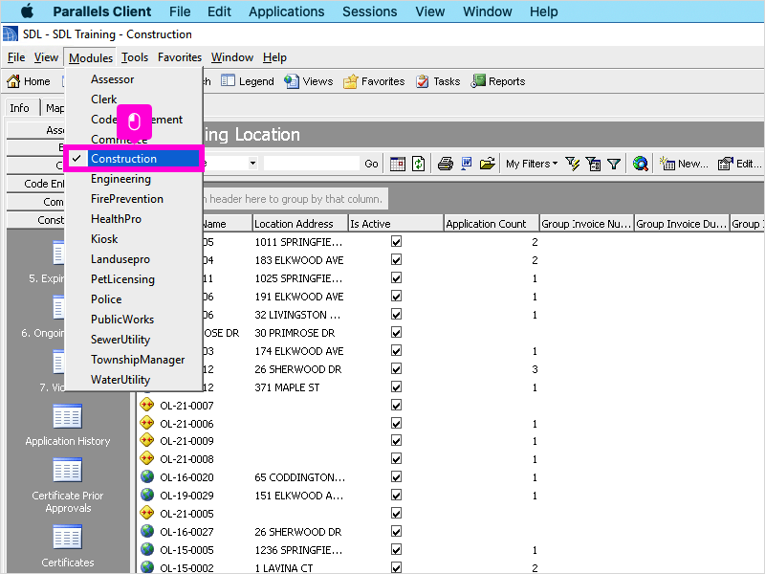Open Legend from the toolbar
The width and height of the screenshot is (765, 574).
click(248, 81)
